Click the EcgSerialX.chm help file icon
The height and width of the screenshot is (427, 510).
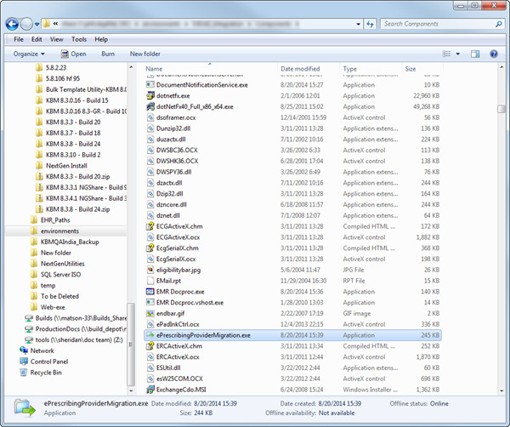tap(150, 248)
